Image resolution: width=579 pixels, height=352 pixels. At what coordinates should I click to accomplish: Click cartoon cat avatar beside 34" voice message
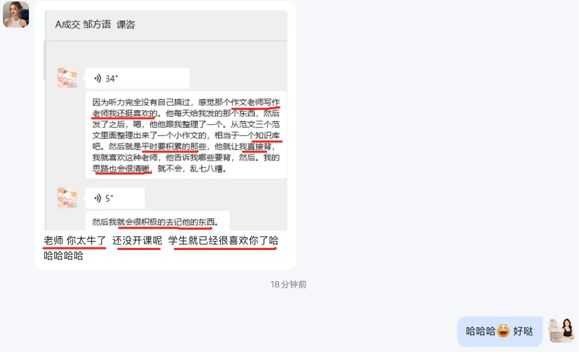click(x=67, y=78)
